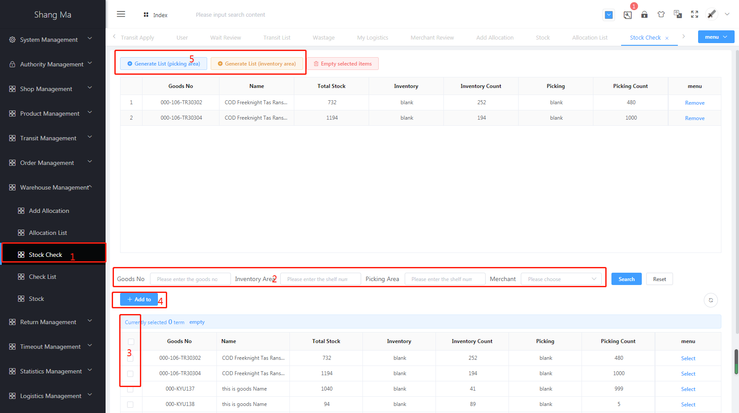Open the Index breadcrumb grid icon
This screenshot has height=413, width=739.
tap(146, 15)
